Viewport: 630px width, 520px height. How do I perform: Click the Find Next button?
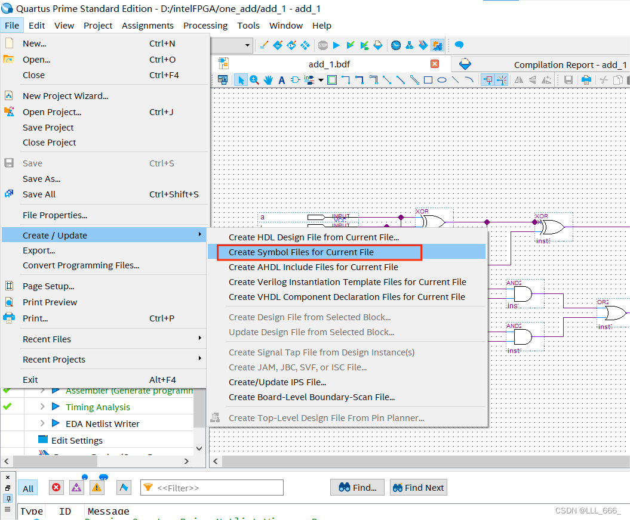click(x=418, y=488)
